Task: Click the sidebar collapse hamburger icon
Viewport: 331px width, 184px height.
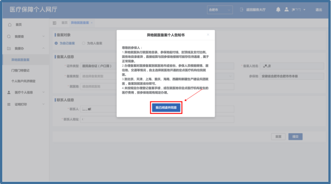Action: point(55,23)
